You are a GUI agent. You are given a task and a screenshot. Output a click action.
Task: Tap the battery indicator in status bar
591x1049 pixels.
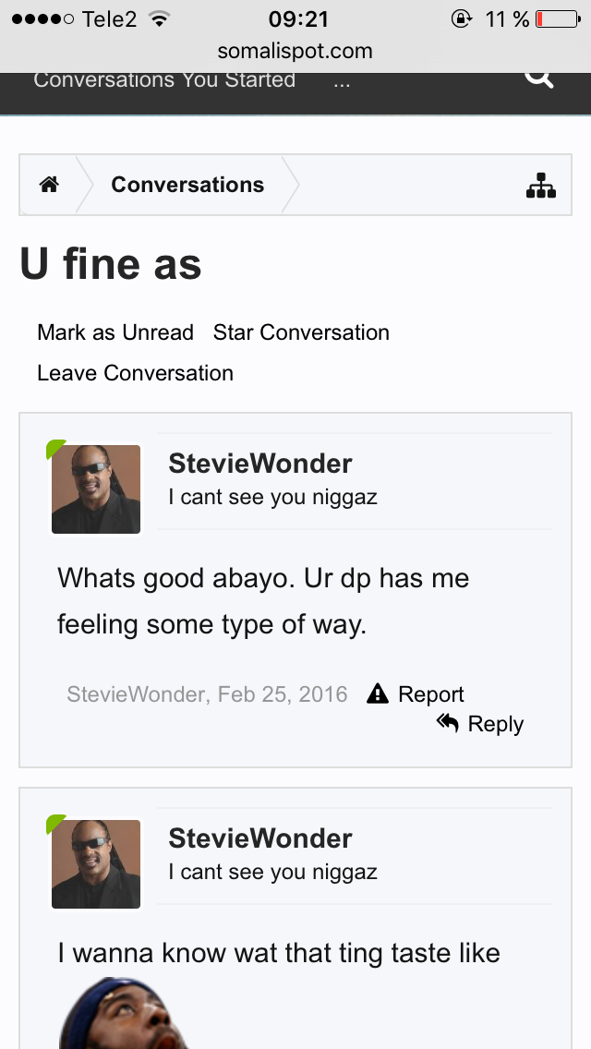pos(558,19)
